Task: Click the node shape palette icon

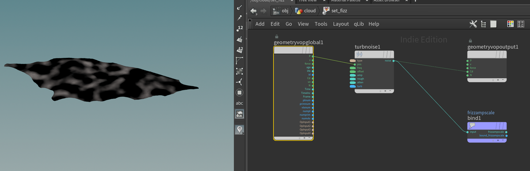Action: tap(520, 24)
